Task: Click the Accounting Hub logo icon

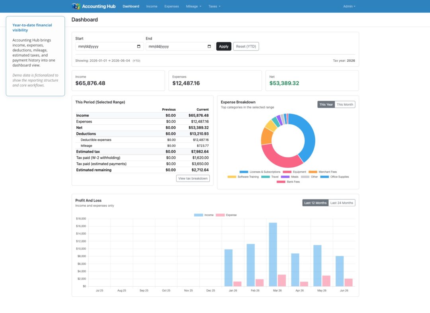Action: click(x=76, y=6)
